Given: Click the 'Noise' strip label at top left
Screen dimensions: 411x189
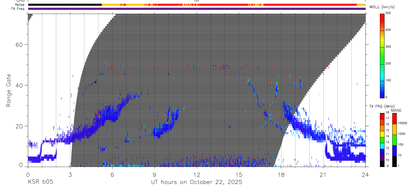Looking at the screenshot, I should [20, 5].
